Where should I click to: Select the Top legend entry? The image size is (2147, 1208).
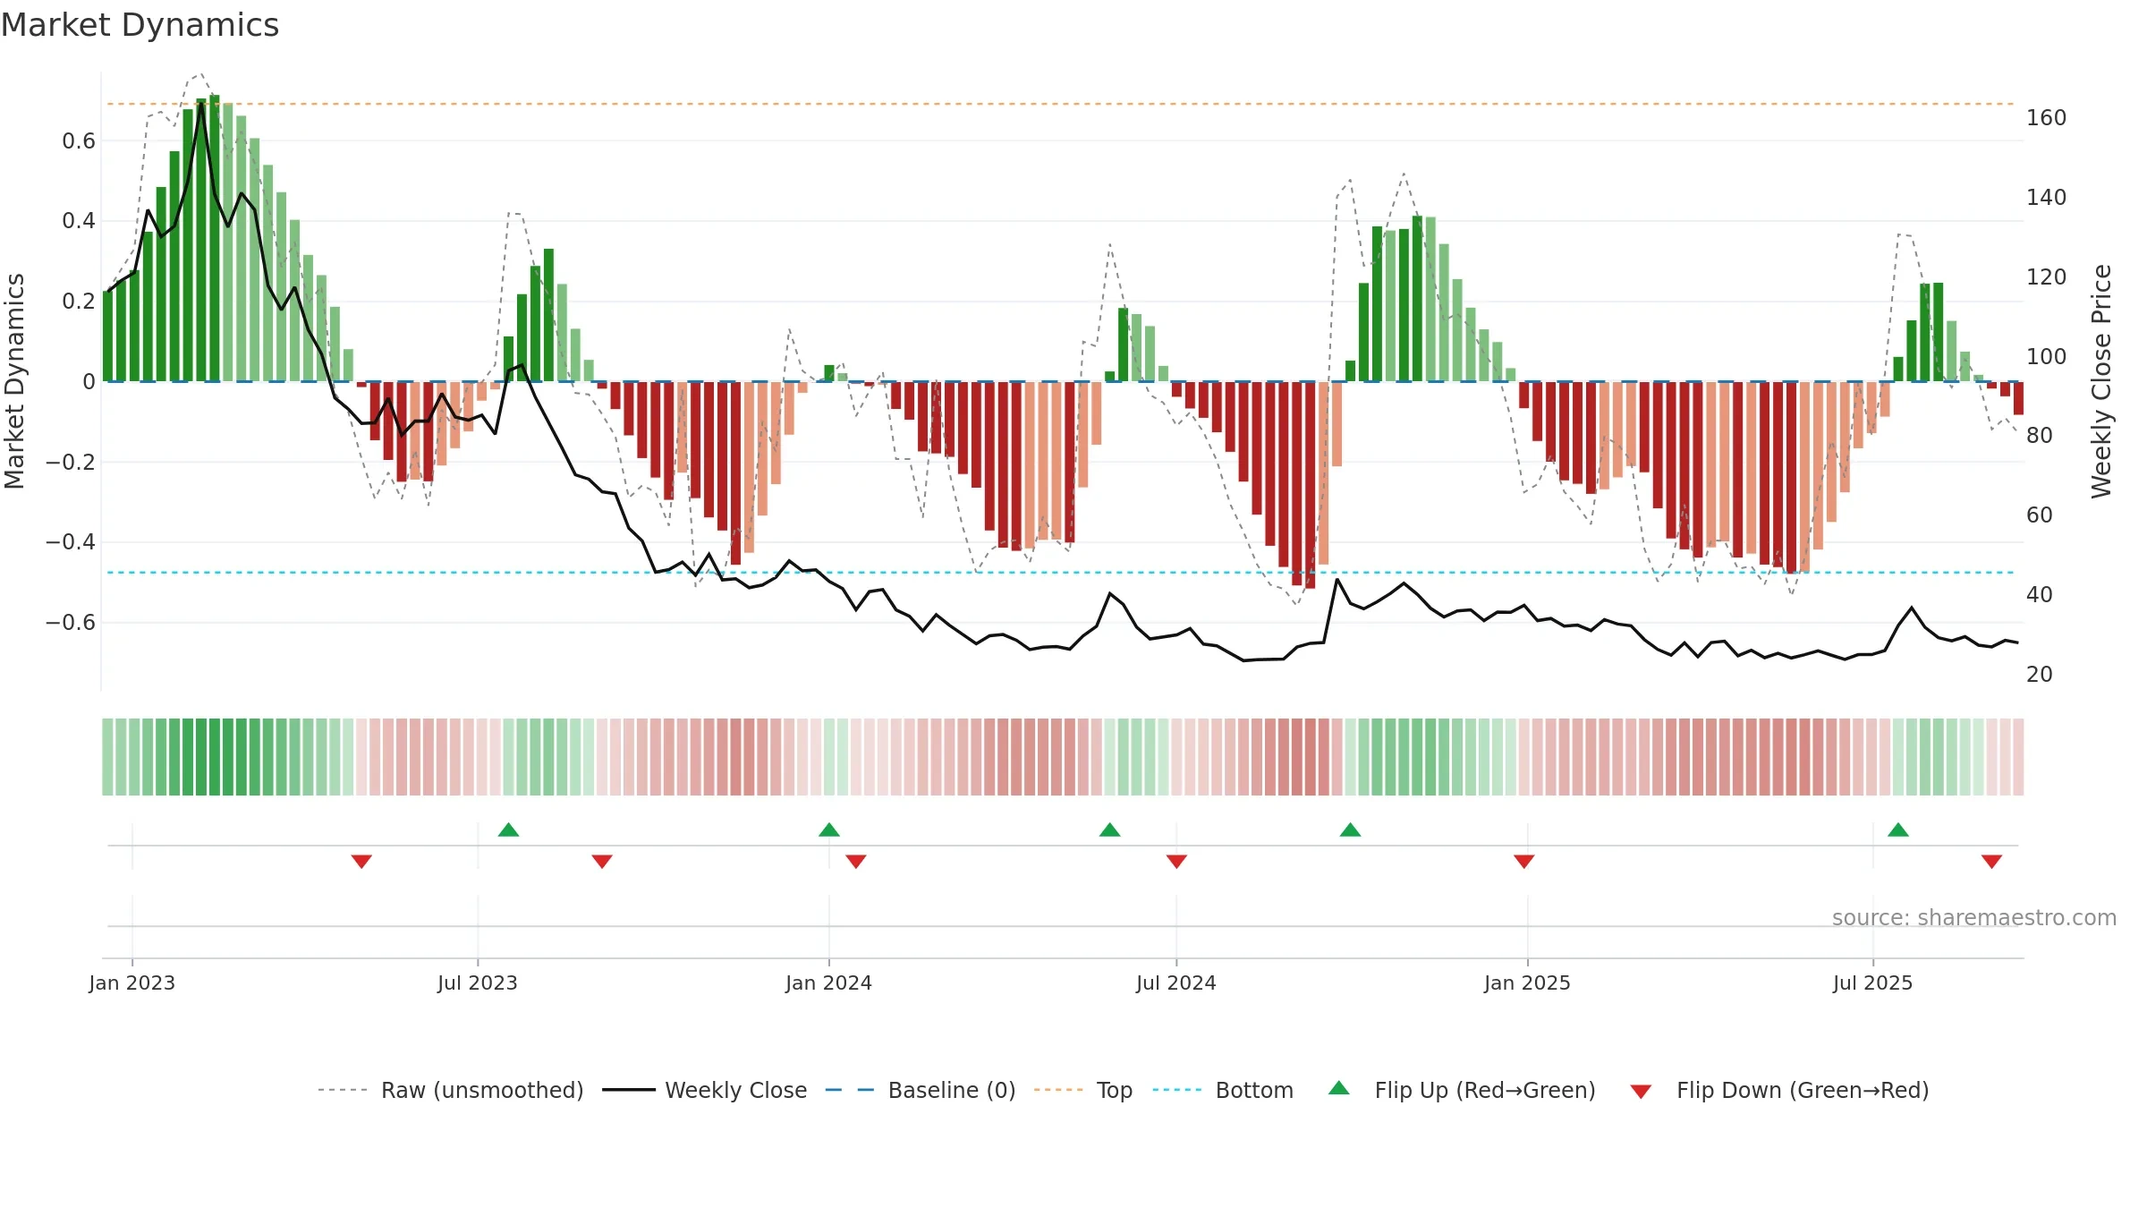(x=1082, y=1090)
